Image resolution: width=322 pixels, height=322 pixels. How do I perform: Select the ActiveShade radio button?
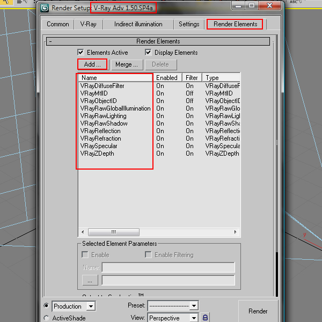tap(47, 318)
